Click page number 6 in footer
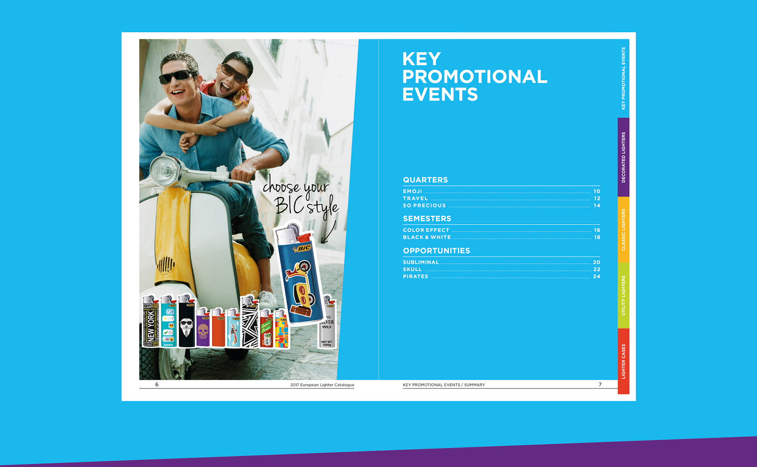 click(x=157, y=384)
